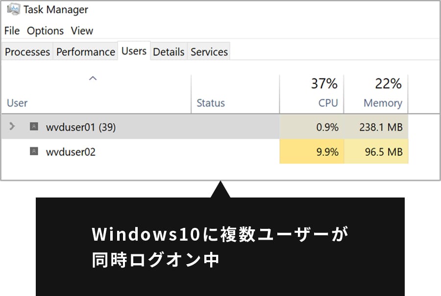Click the 9.9% CPU cell
Screen dimensions: 441x296
point(312,151)
